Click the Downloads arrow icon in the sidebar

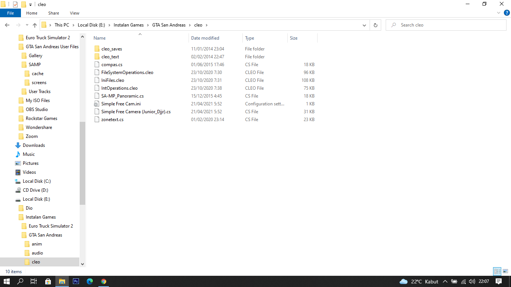tap(18, 145)
